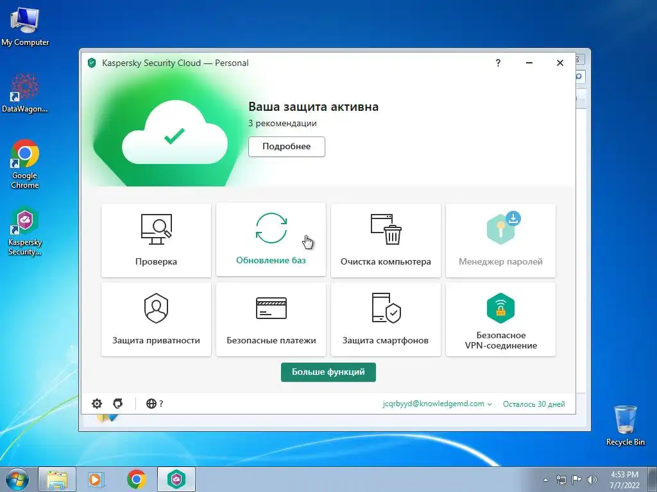This screenshot has height=492, width=657.
Task: Click the globe help icon
Action: (154, 404)
